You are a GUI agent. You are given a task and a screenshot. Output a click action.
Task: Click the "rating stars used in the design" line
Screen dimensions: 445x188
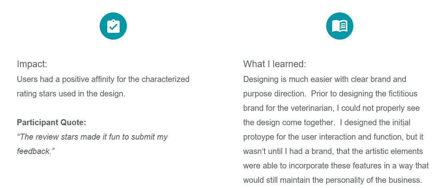[x=71, y=94]
